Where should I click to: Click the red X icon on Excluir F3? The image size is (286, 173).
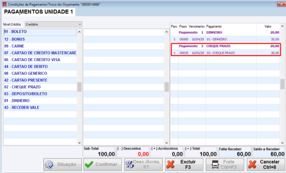[171, 164]
